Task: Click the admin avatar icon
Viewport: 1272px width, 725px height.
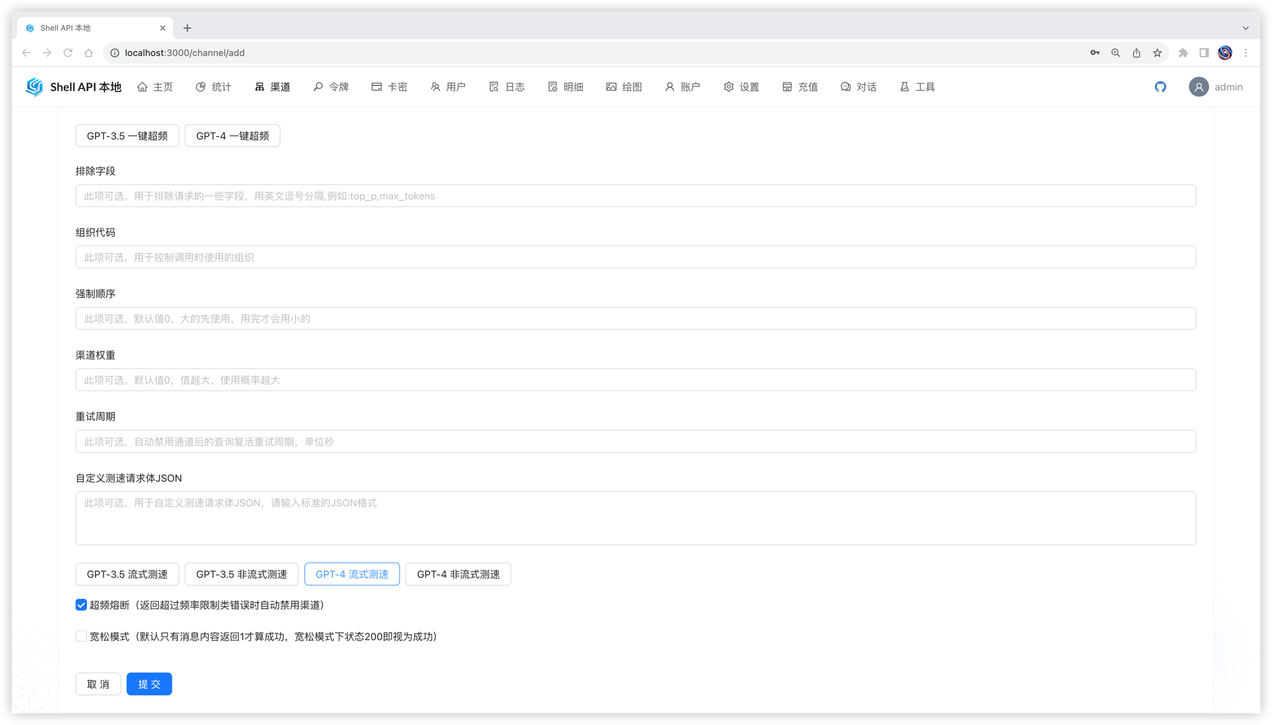Action: [x=1198, y=87]
